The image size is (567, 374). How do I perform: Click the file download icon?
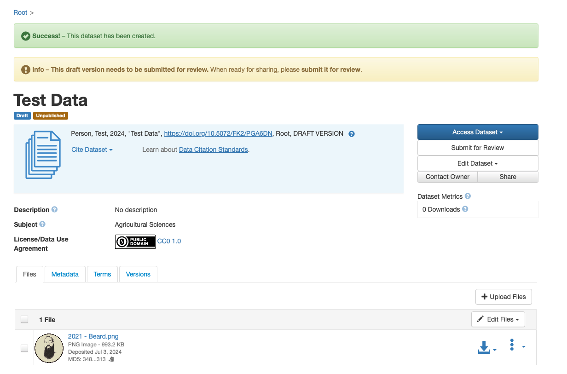(x=484, y=348)
